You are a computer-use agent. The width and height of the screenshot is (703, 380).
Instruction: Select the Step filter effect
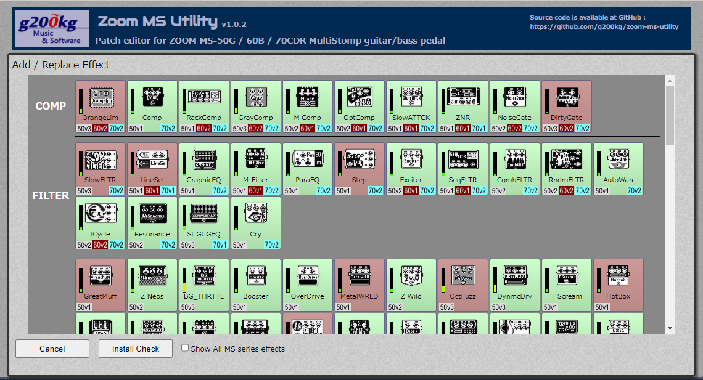(x=360, y=169)
